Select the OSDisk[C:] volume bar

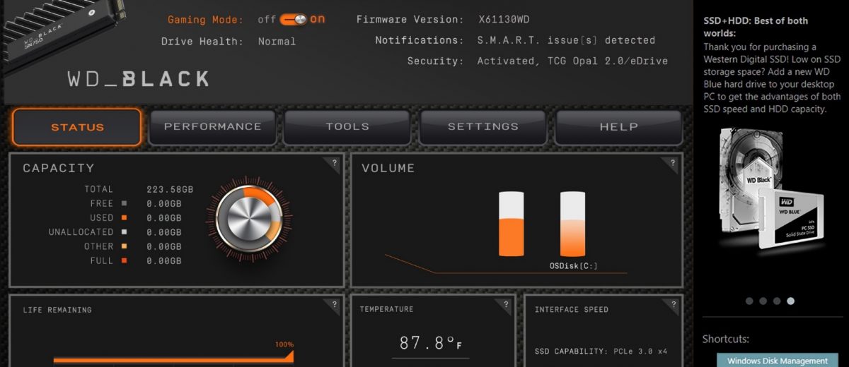tap(573, 223)
